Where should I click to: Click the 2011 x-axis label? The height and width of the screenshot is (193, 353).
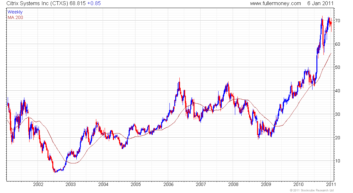(331, 184)
